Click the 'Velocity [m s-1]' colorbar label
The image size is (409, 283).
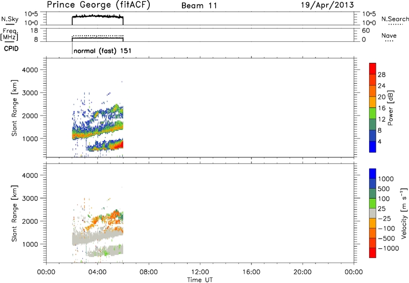[x=404, y=213]
